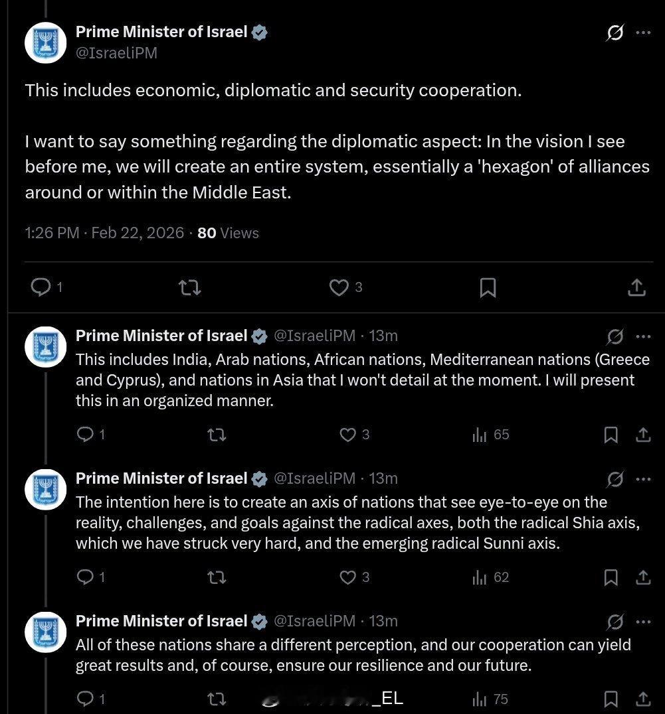
Task: Like the radical axes tweet
Action: pyautogui.click(x=348, y=577)
